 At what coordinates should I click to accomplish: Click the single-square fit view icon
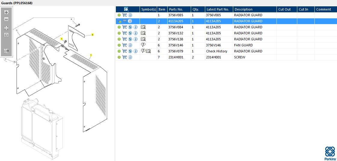click(x=6, y=35)
